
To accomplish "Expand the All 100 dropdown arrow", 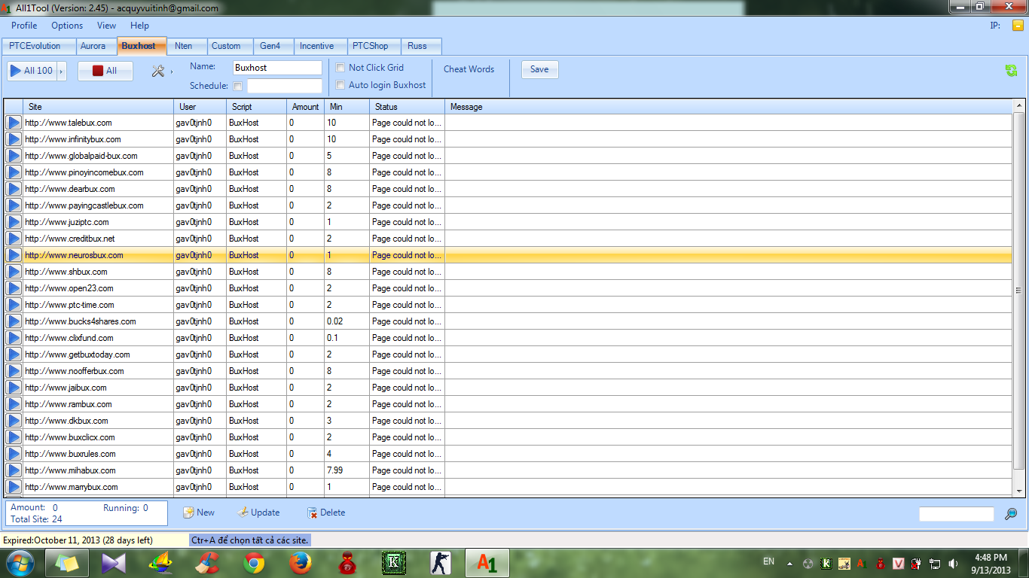I will [x=62, y=71].
